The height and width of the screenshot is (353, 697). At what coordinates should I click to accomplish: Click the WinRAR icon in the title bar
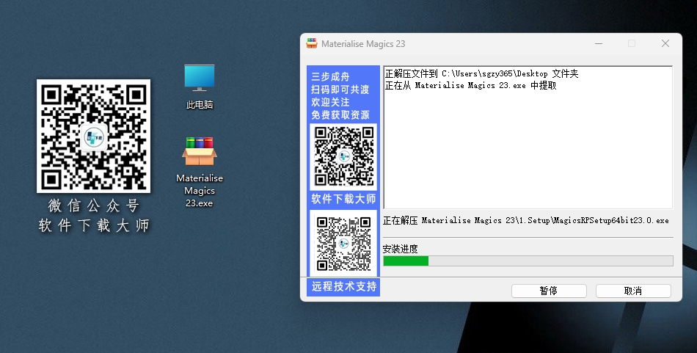coord(312,43)
